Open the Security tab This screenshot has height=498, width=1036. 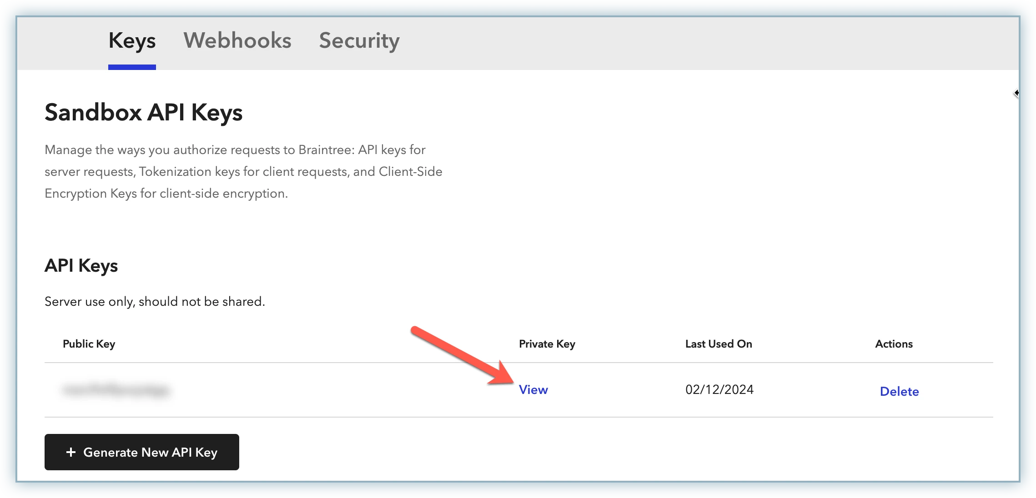(x=359, y=41)
